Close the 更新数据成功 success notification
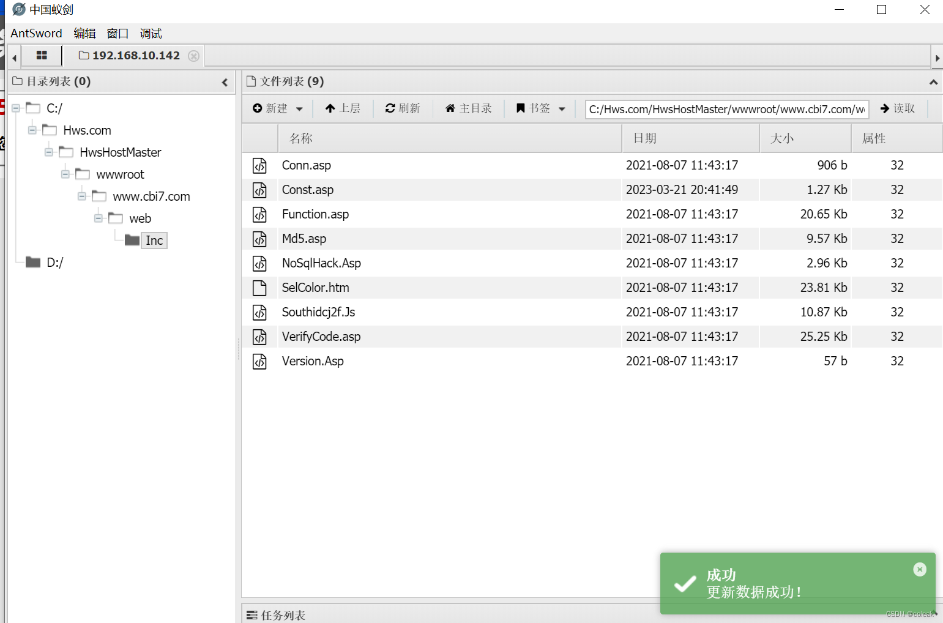The width and height of the screenshot is (943, 623). point(919,569)
